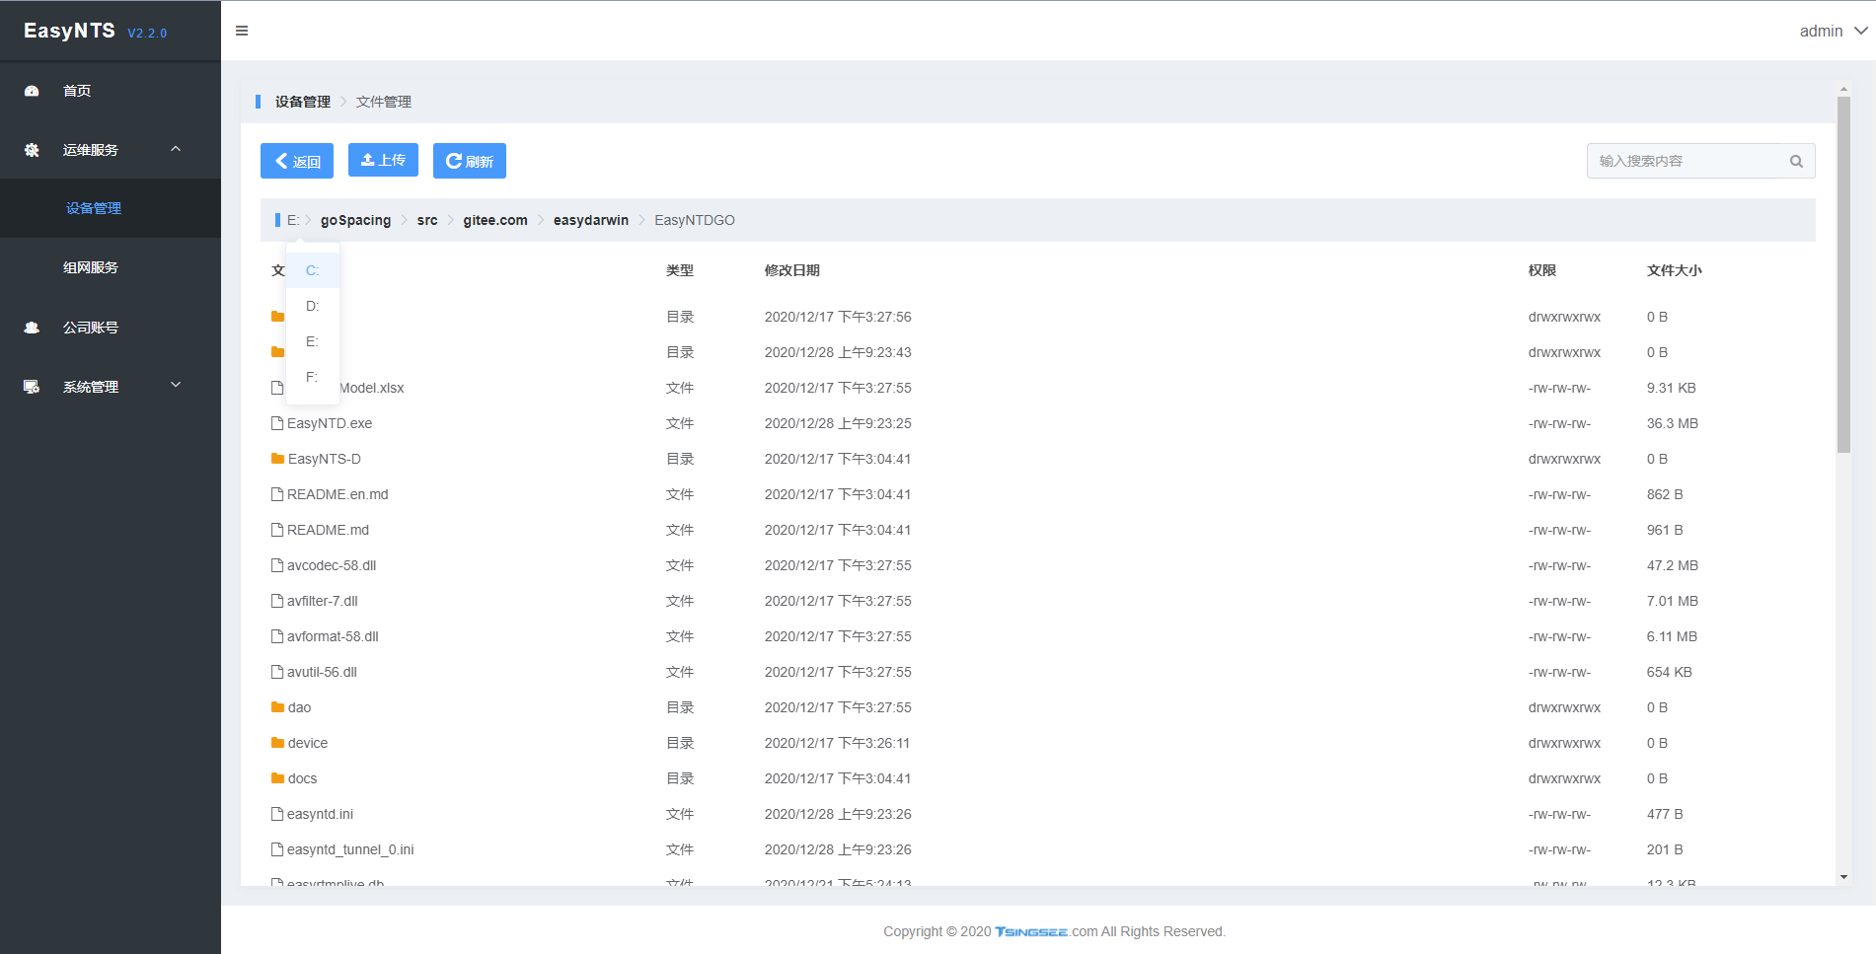Click the 修改日期 column header
The height and width of the screenshot is (954, 1876).
792,270
